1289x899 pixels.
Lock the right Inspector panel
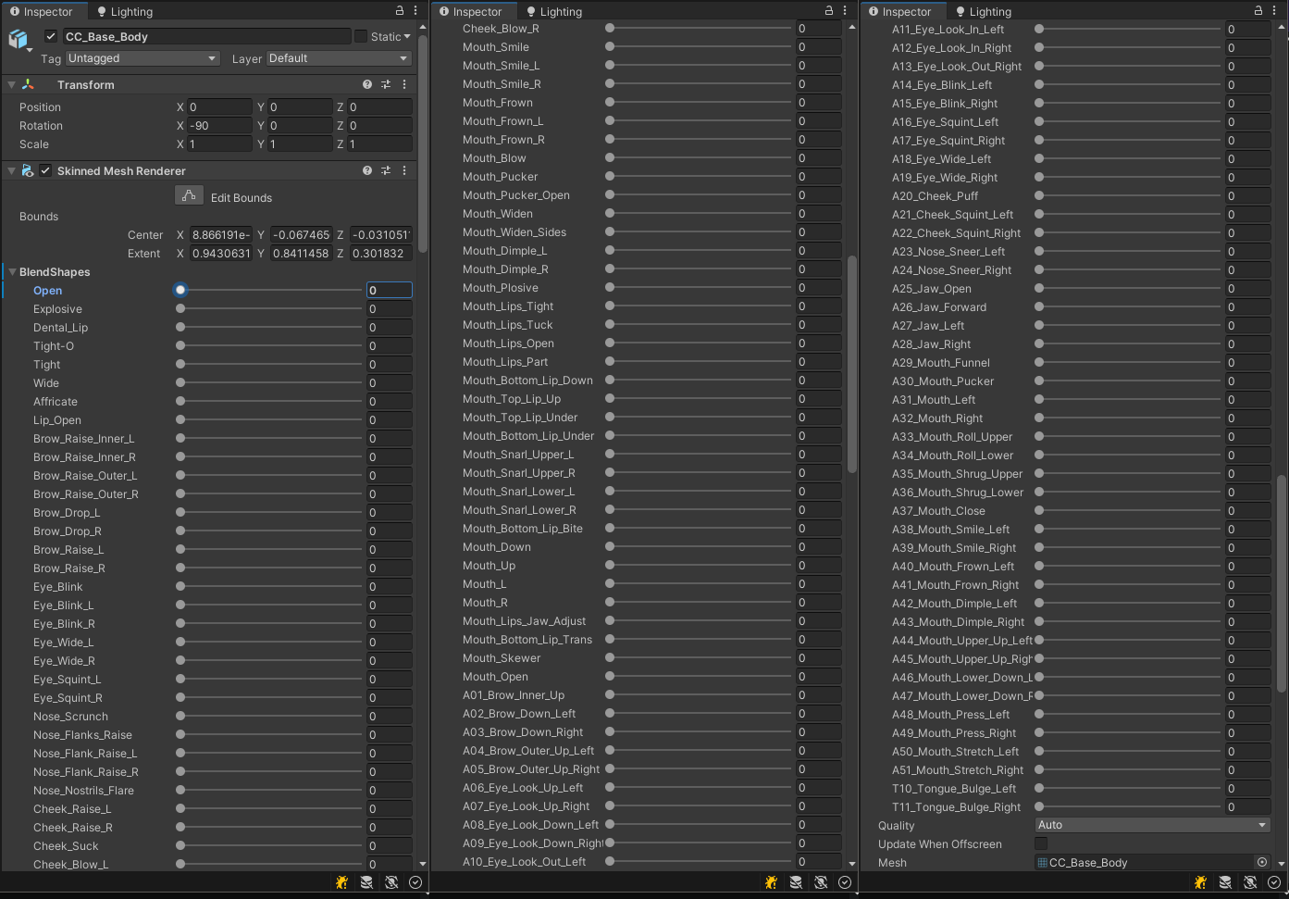tap(1258, 10)
